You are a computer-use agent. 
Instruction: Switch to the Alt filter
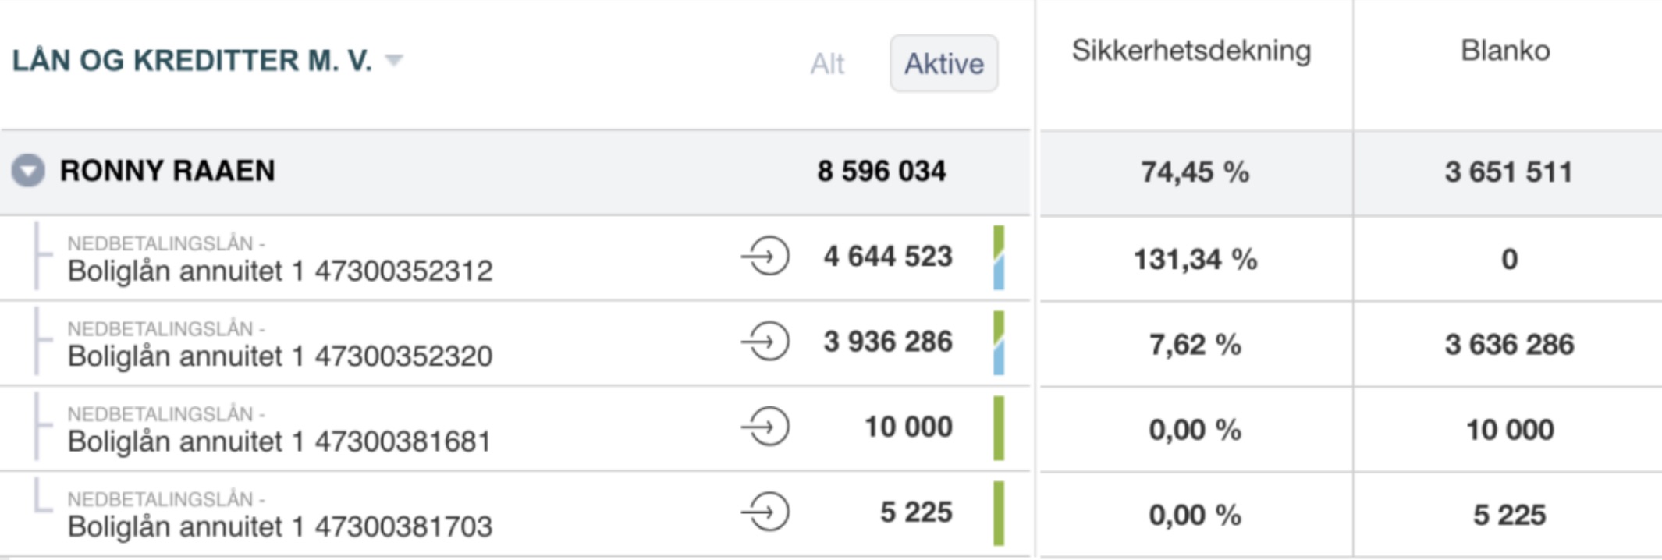[826, 64]
